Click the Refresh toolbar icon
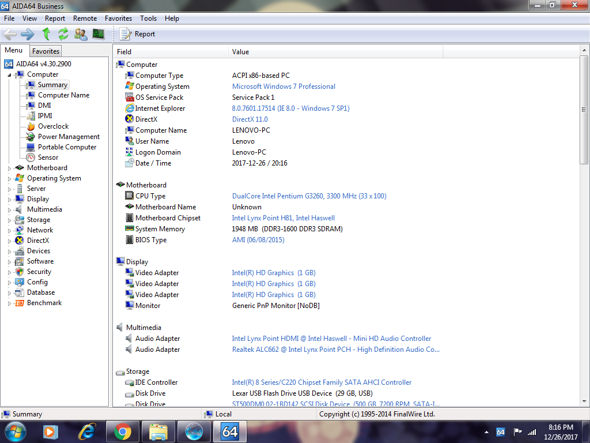 coord(63,34)
